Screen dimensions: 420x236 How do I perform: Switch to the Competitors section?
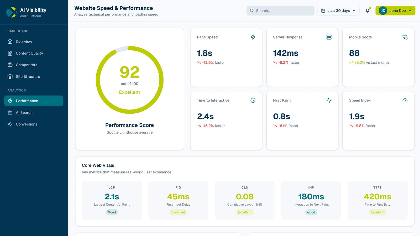coord(26,65)
